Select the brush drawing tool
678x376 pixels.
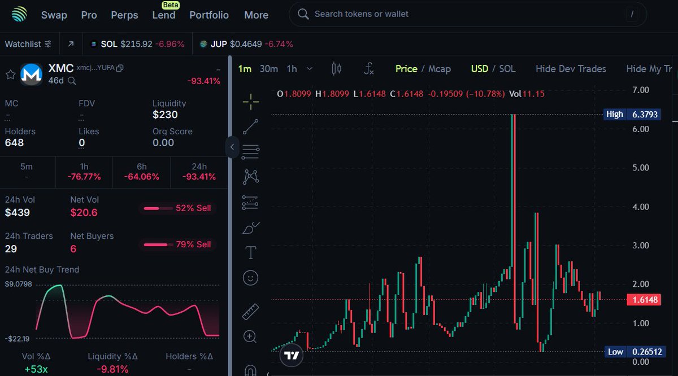[250, 228]
